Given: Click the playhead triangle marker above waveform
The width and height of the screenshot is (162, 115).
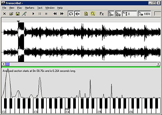Looking at the screenshot, I should 18,21.
